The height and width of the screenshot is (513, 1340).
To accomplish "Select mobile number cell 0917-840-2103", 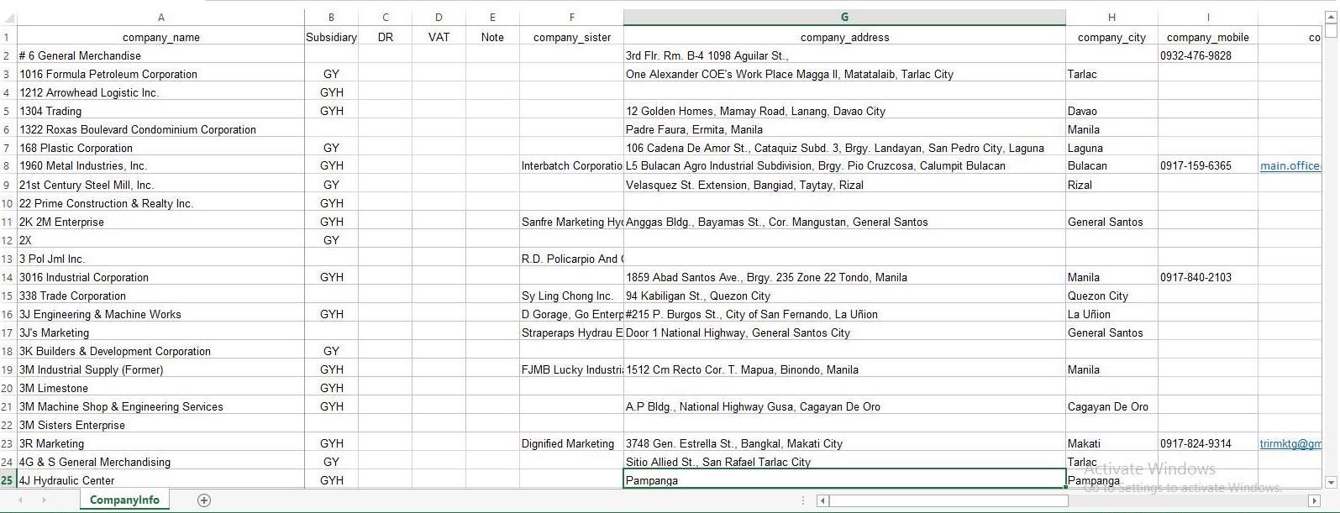I will pyautogui.click(x=1208, y=277).
